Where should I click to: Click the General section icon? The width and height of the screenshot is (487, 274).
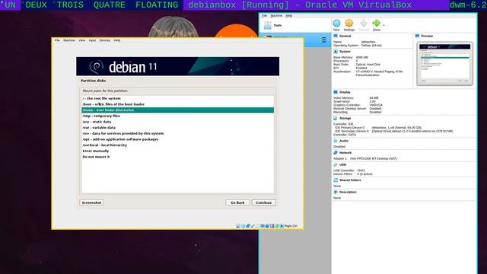(336, 36)
